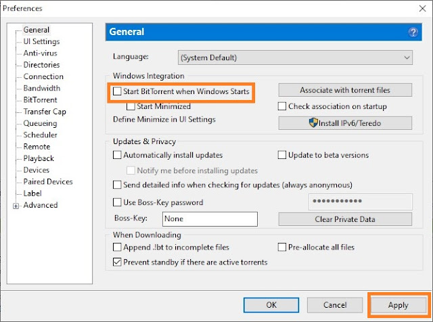Image resolution: width=433 pixels, height=322 pixels.
Task: Toggle the Start Minimized checkbox
Action: tap(131, 106)
